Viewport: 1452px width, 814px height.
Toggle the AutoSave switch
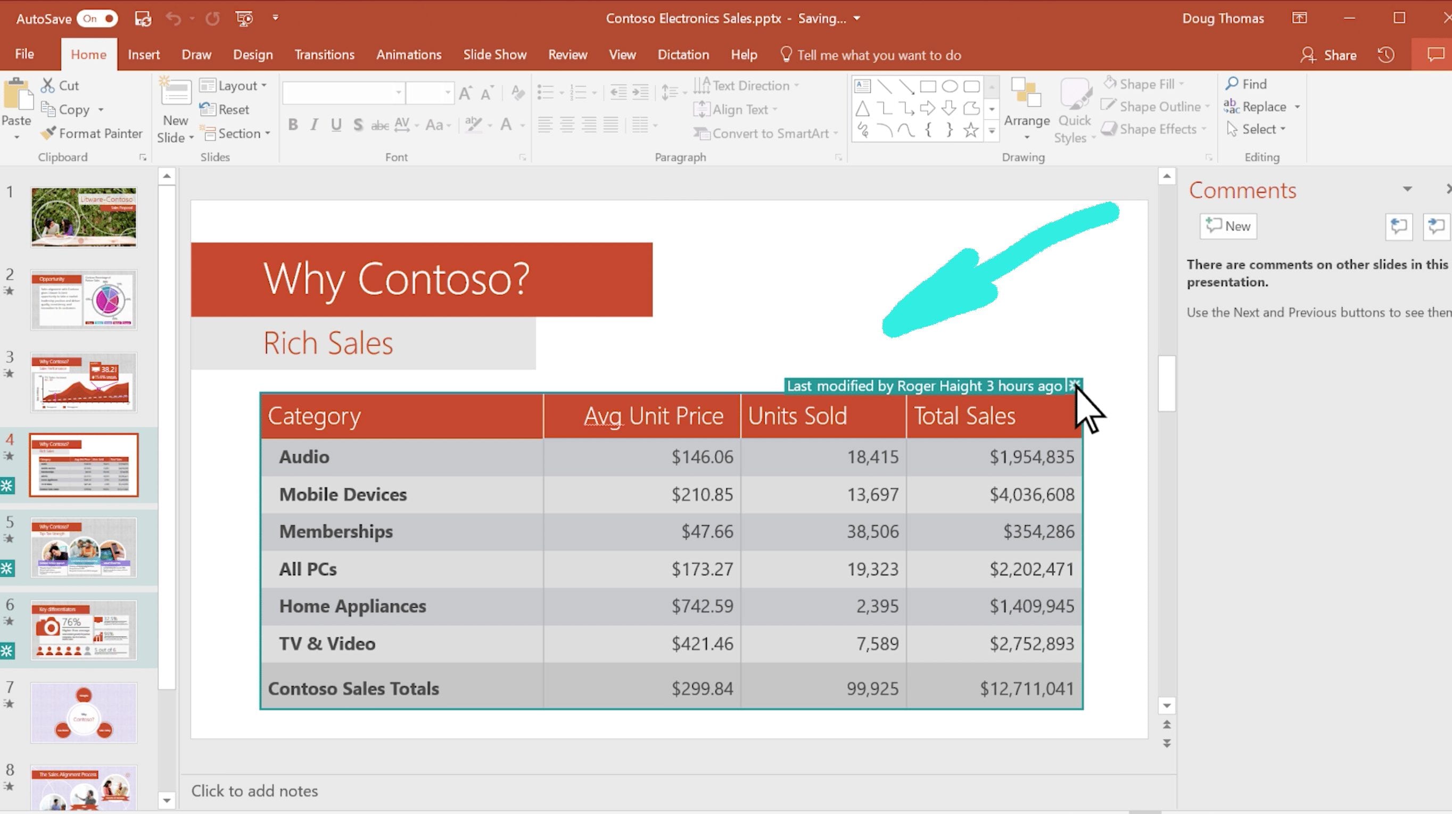pos(97,19)
